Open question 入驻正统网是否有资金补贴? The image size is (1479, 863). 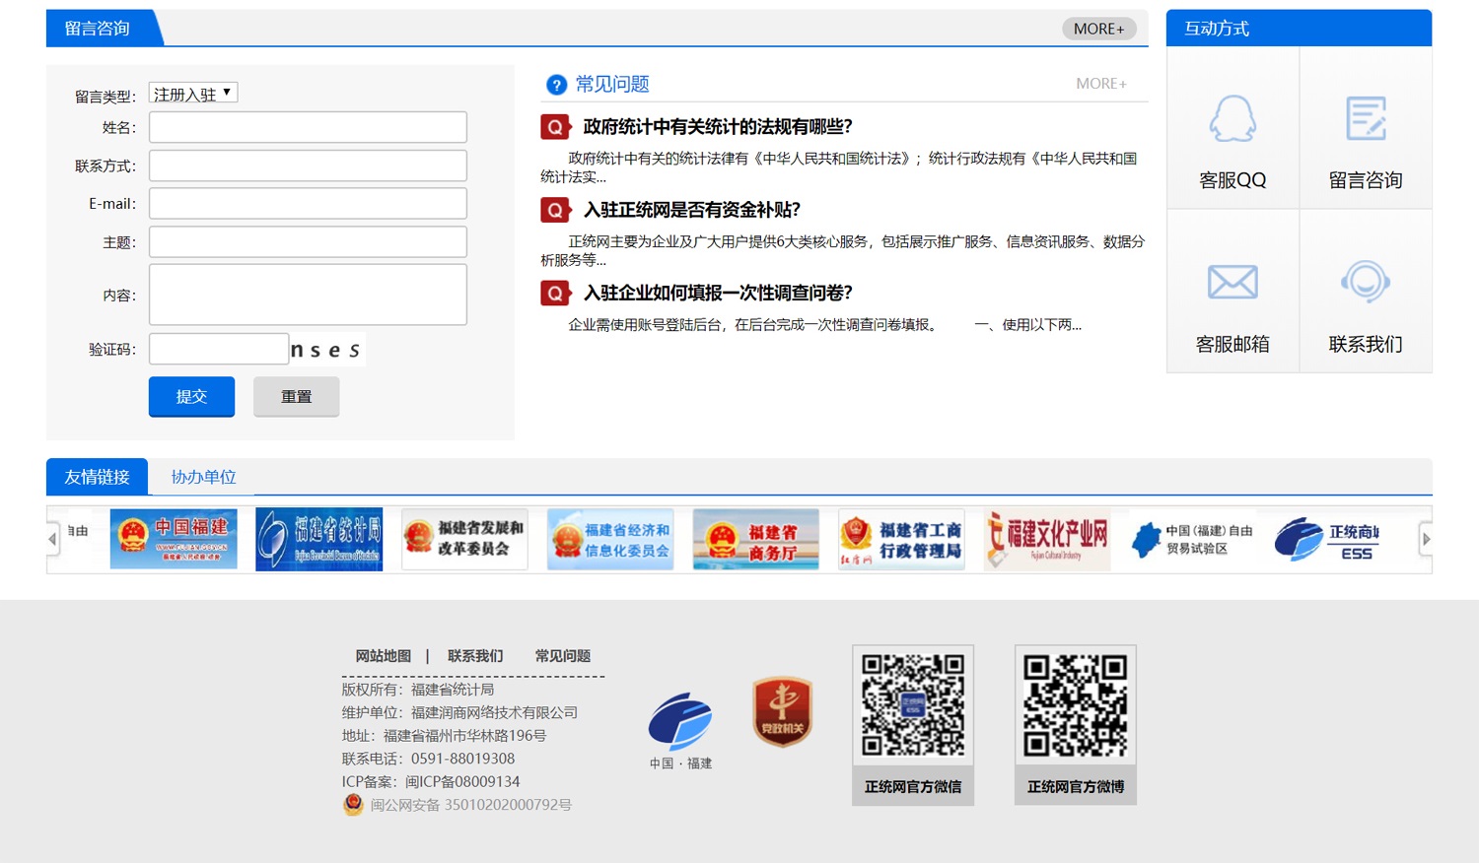[692, 210]
